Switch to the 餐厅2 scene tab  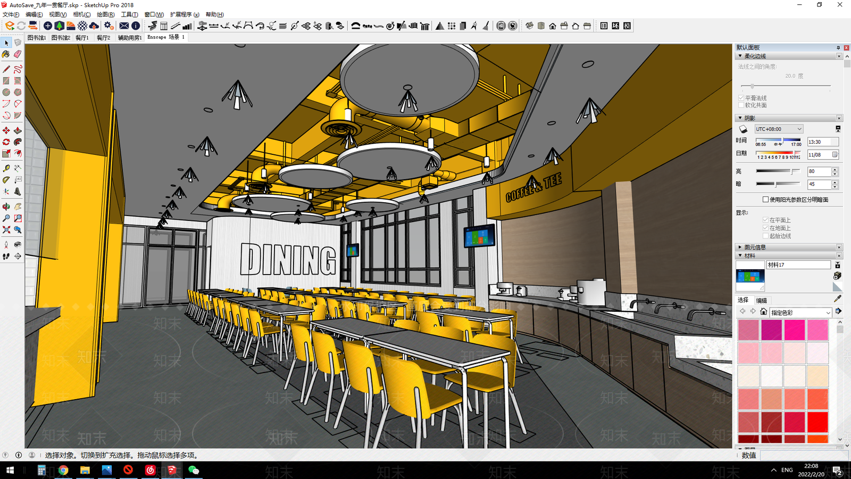coord(103,38)
